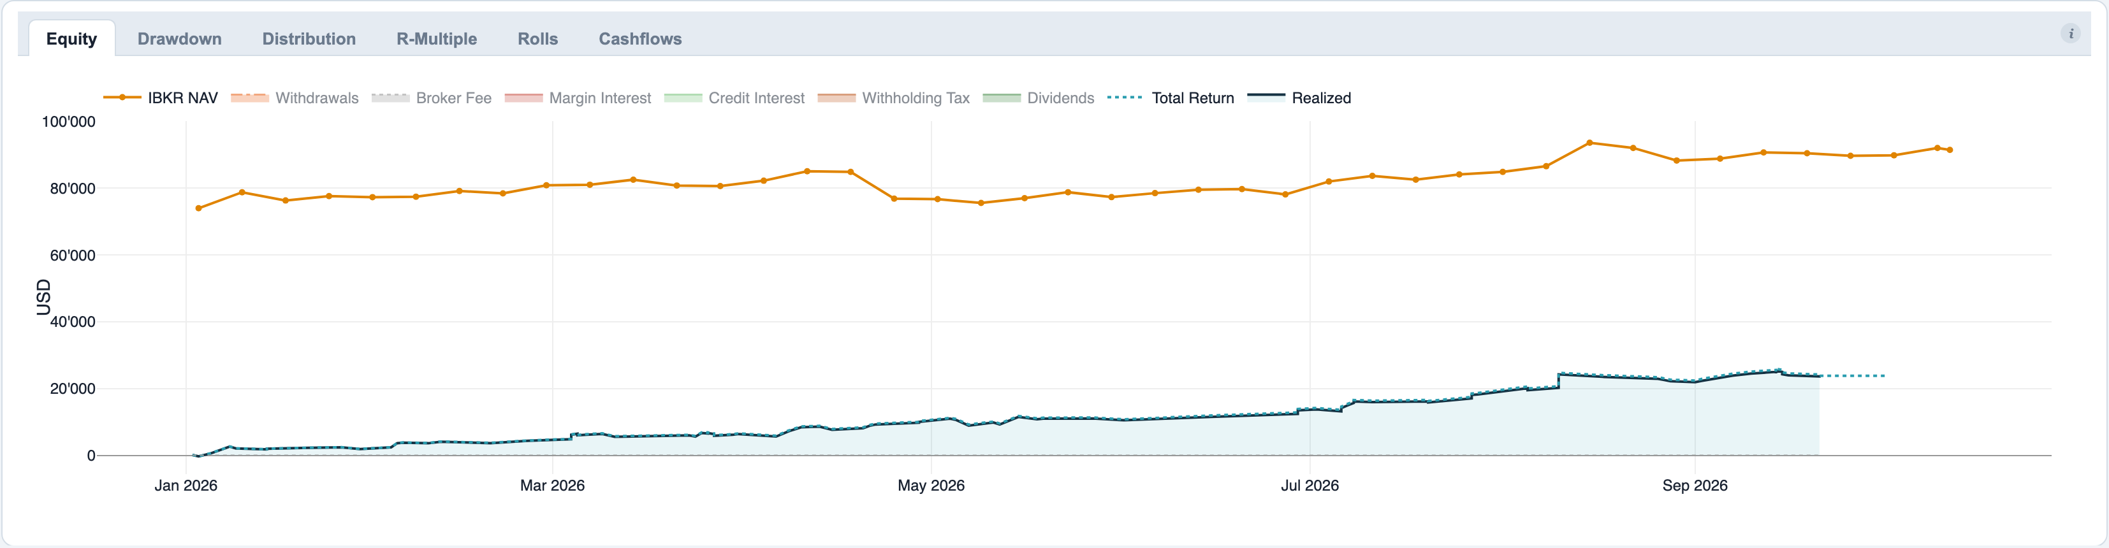
Task: Toggle the Dividends legend entry
Action: [x=1038, y=98]
